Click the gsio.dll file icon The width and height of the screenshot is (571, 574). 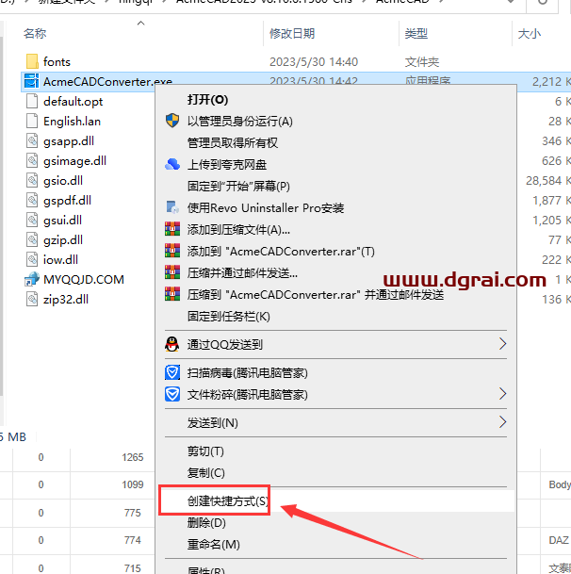tap(32, 180)
